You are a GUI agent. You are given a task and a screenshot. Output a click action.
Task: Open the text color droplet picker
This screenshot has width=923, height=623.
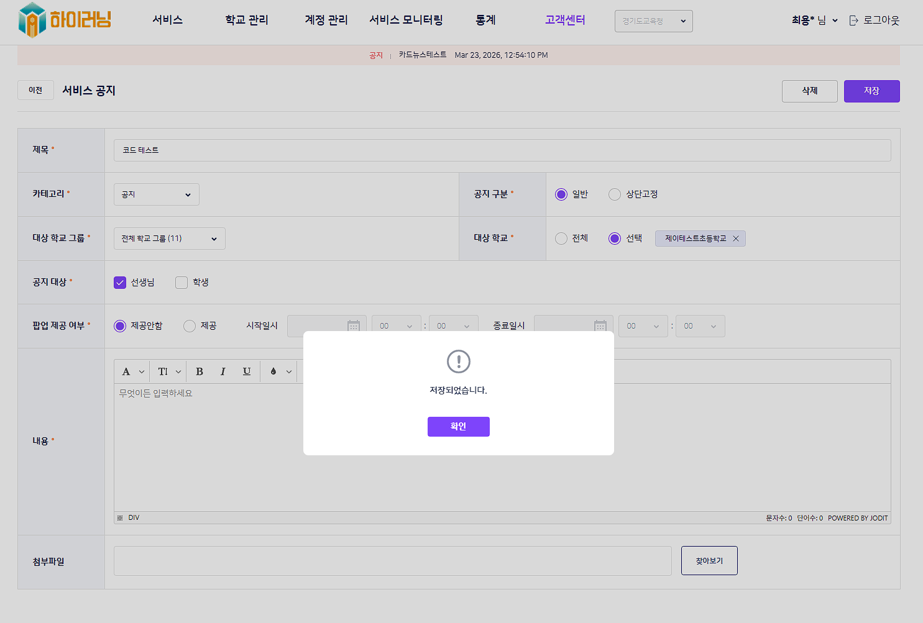tap(273, 371)
